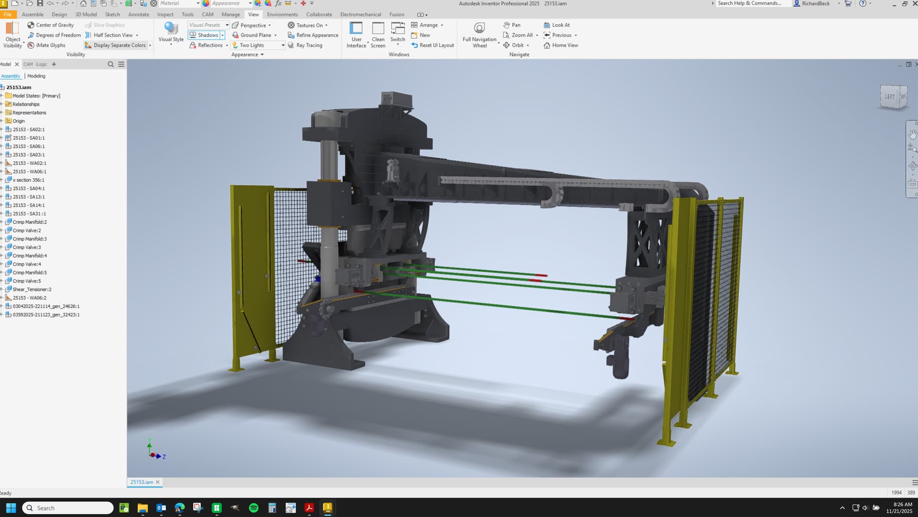Click the Clean Screen icon
Viewport: 918px width, 517px height.
point(378,29)
